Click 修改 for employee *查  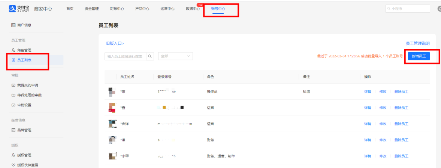tap(383, 108)
